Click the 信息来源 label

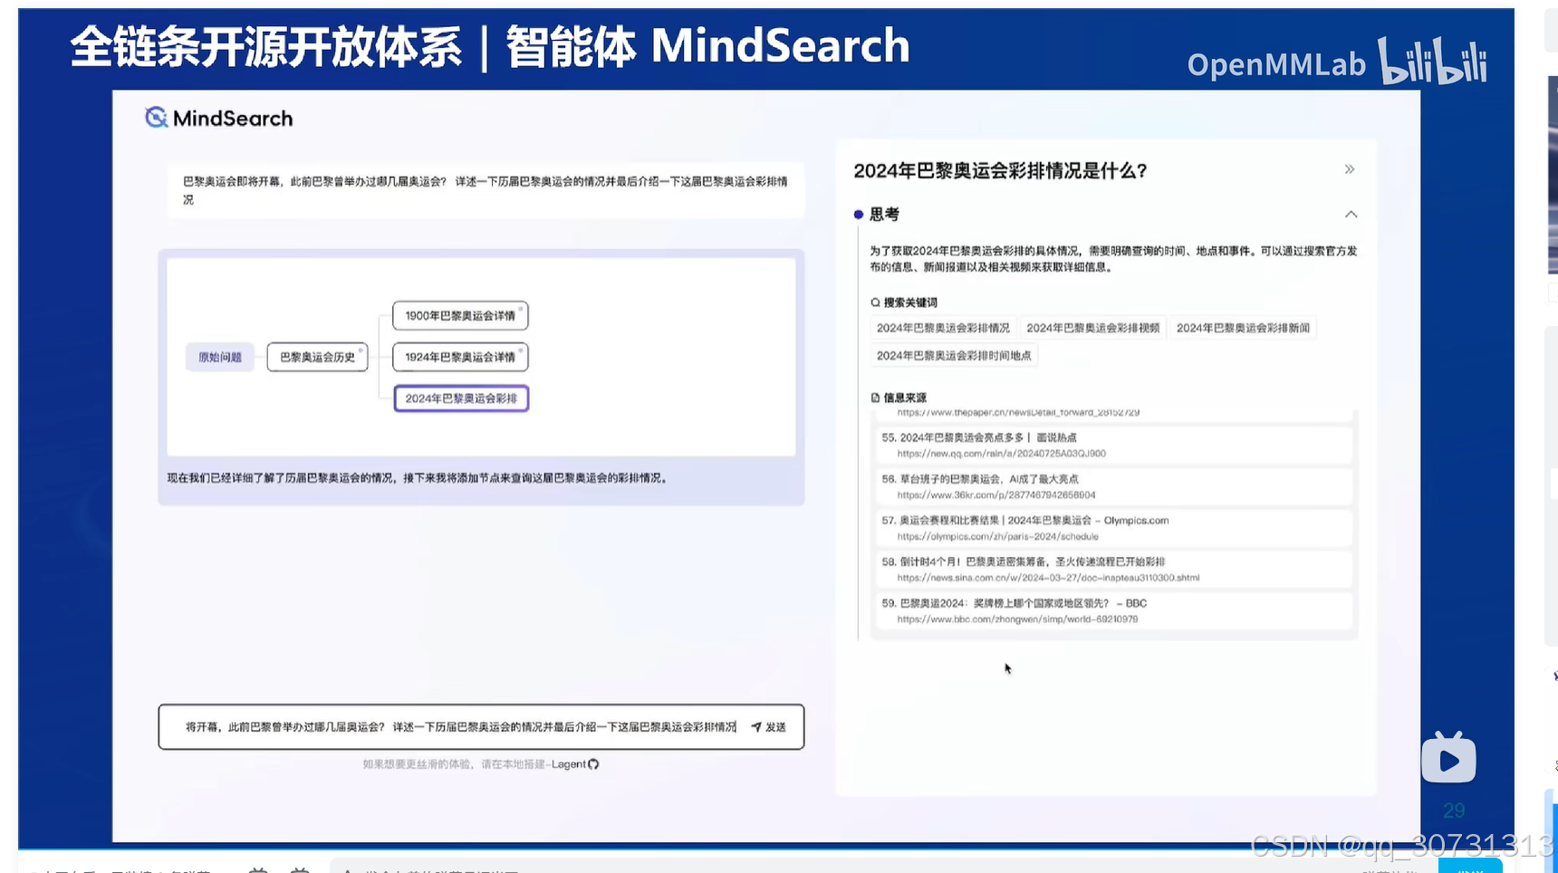click(x=905, y=398)
